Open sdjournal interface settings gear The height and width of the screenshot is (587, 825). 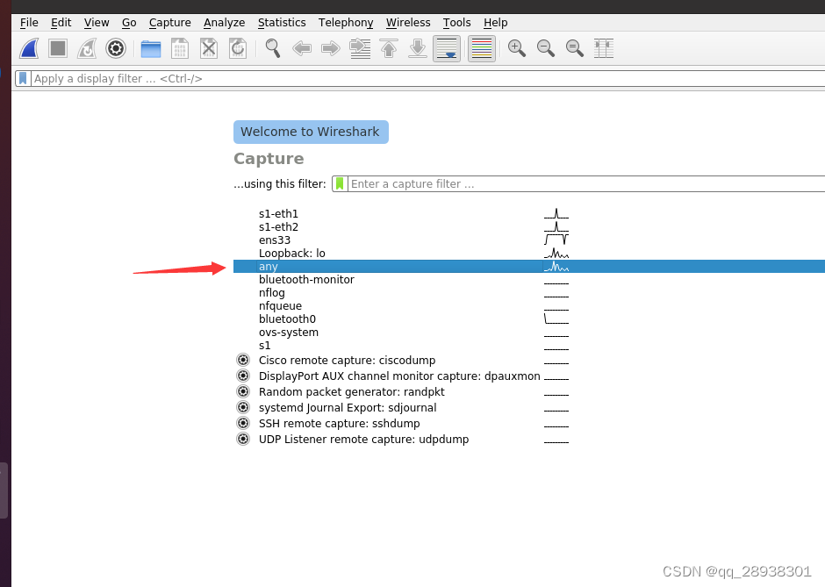click(243, 407)
